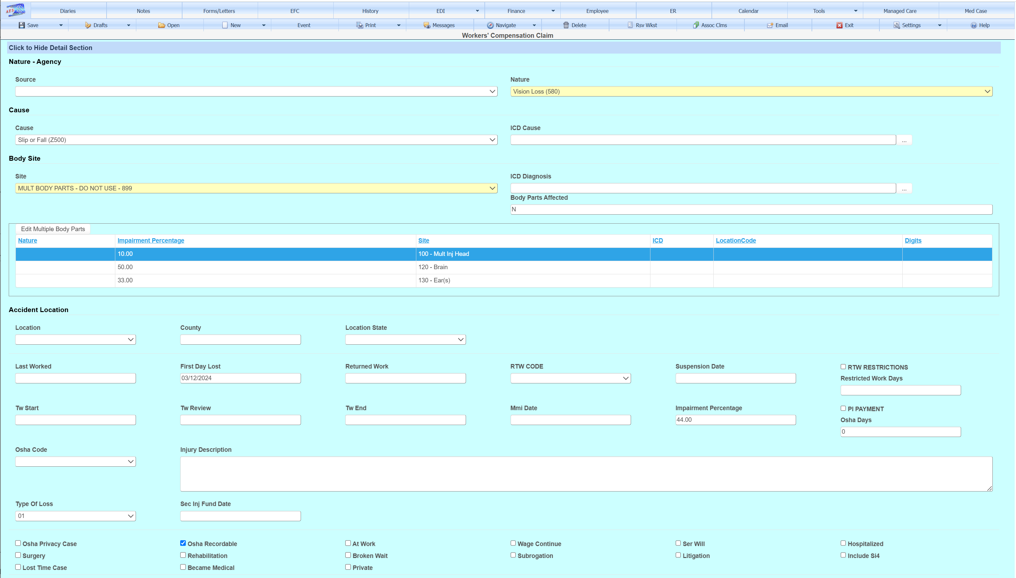Open Assoc Clms toolbar icon

coord(696,25)
